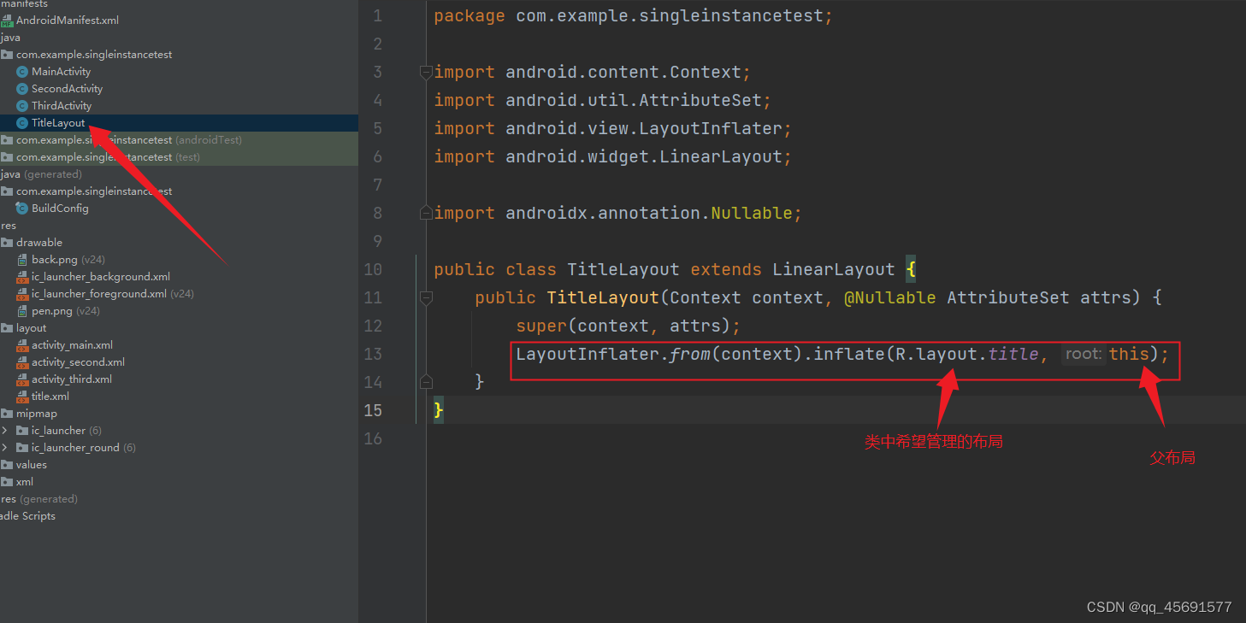Click the ic_launcher_background.xml file icon
Viewport: 1246px width, 623px height.
tap(22, 277)
